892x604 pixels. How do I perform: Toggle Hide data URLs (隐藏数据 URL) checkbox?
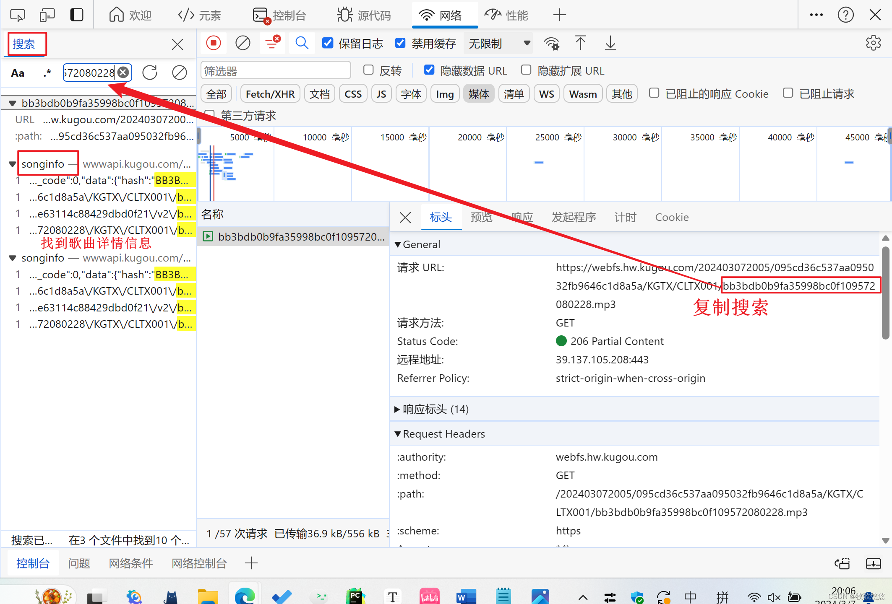pyautogui.click(x=429, y=70)
